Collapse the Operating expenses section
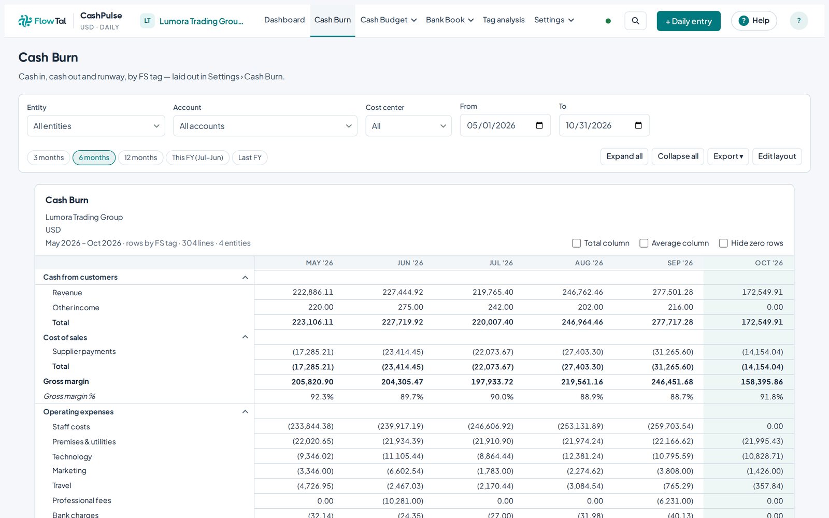Image resolution: width=829 pixels, height=518 pixels. [x=245, y=412]
